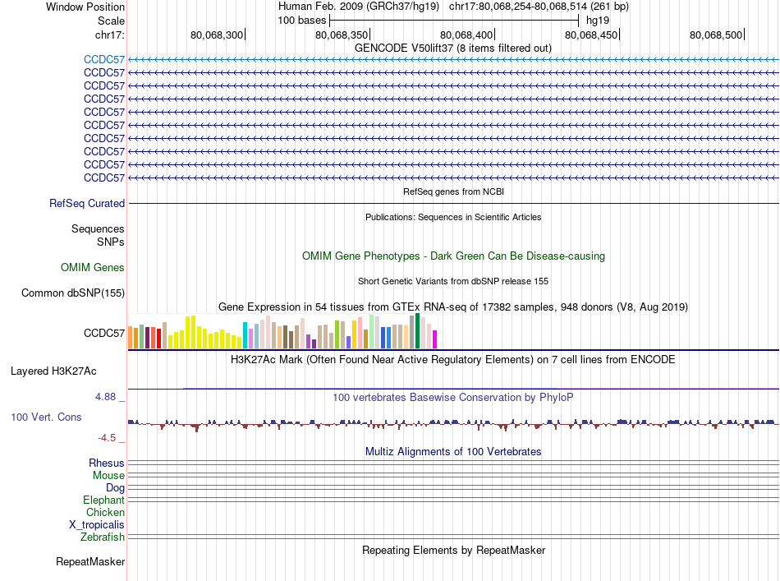Click the RefSeq Curated track label
780x581 pixels.
[87, 203]
